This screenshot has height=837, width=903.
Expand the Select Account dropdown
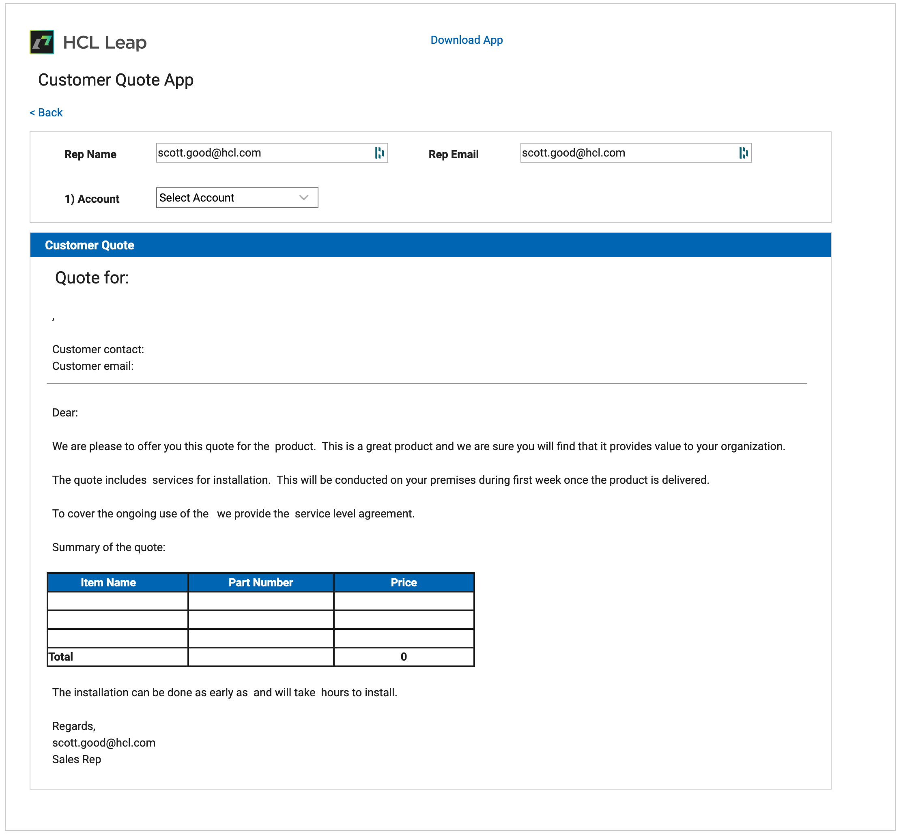237,198
